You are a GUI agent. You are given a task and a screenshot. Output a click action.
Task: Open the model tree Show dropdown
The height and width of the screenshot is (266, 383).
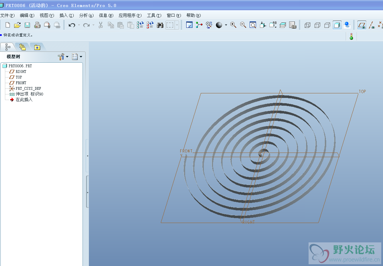(x=77, y=57)
